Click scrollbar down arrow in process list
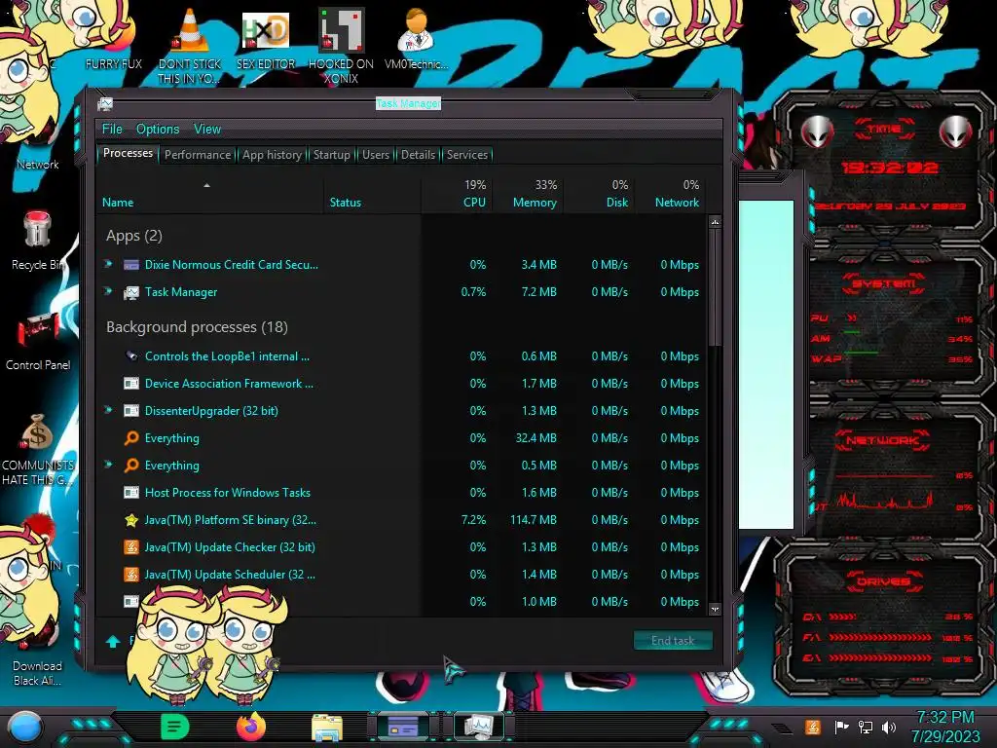This screenshot has height=748, width=997. coord(716,609)
